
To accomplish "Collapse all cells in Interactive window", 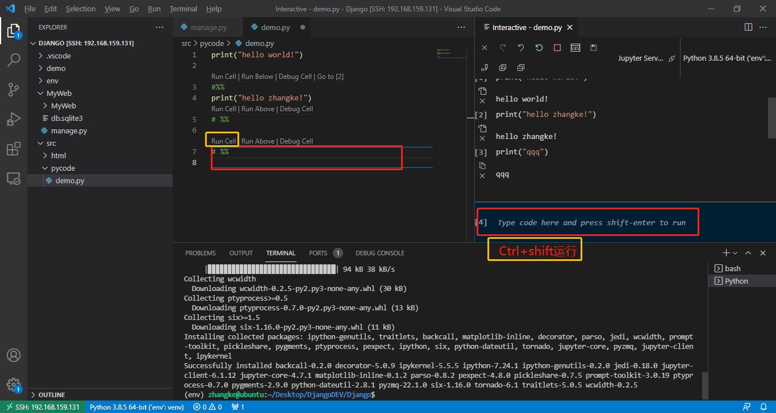I will click(521, 68).
